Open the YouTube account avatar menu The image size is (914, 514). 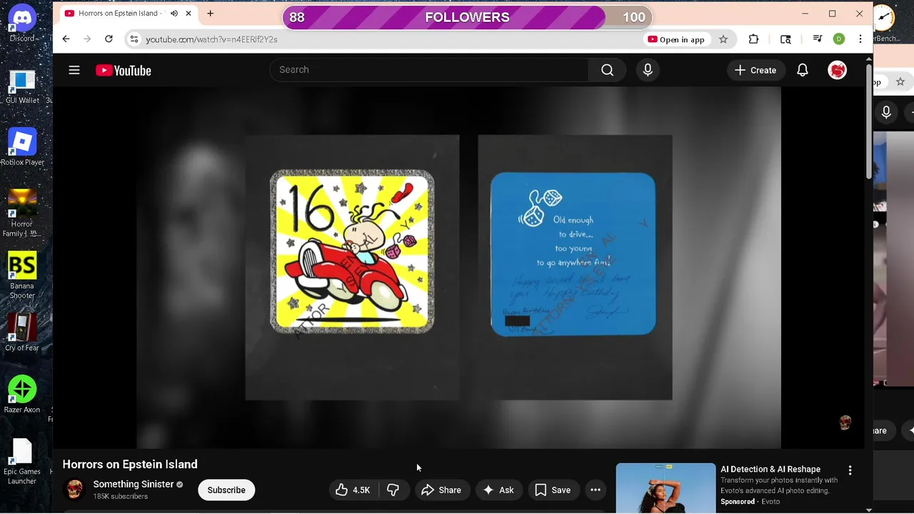click(837, 70)
